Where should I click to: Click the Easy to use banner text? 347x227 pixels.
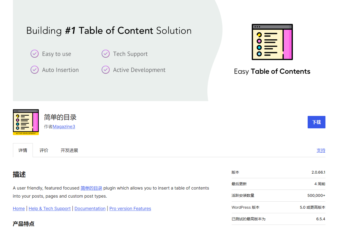[x=57, y=54]
